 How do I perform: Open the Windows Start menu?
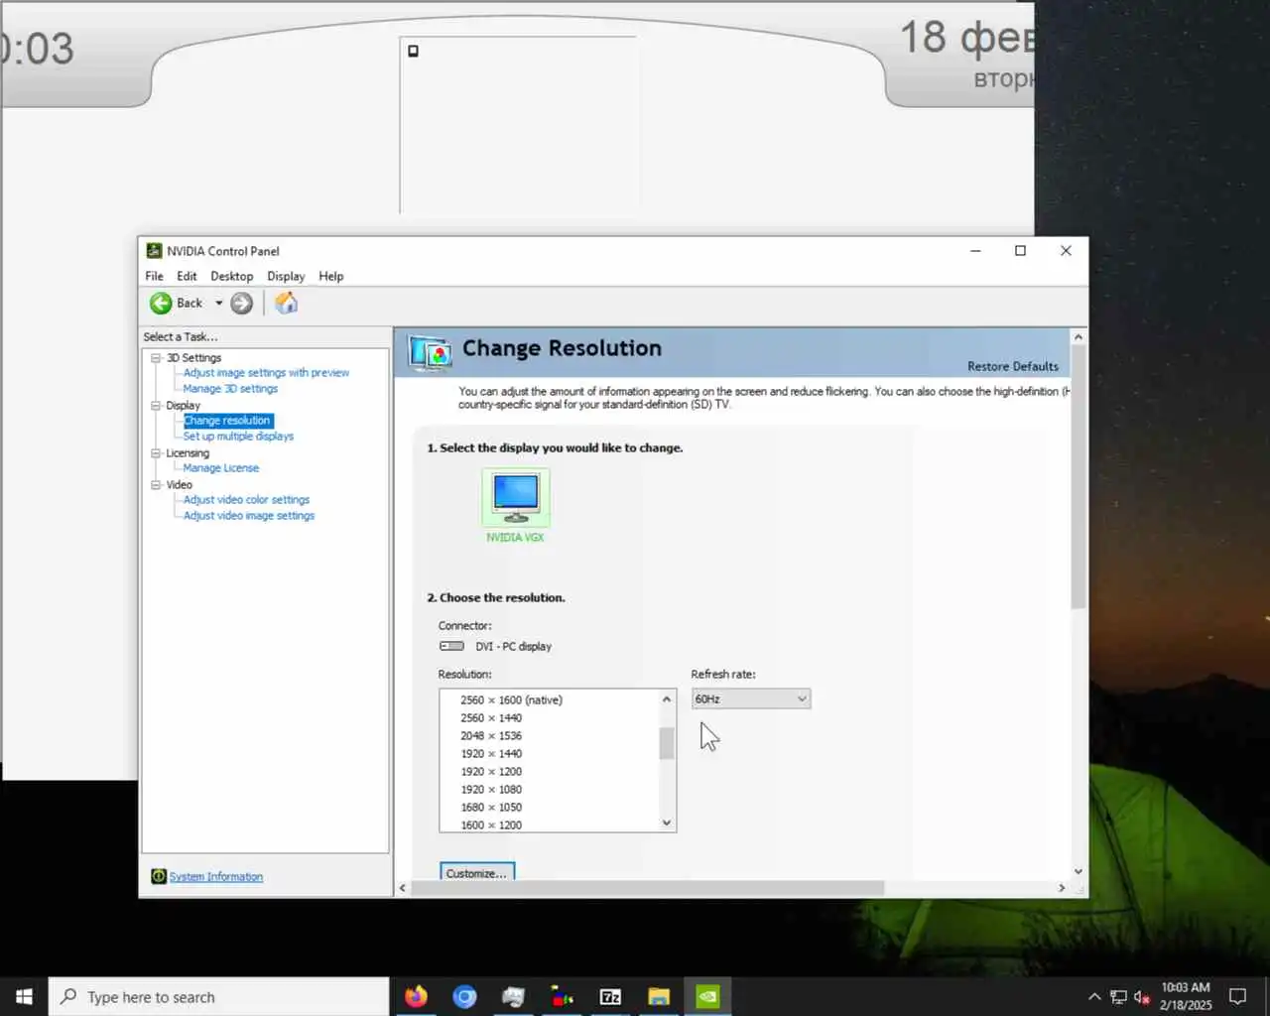(24, 997)
